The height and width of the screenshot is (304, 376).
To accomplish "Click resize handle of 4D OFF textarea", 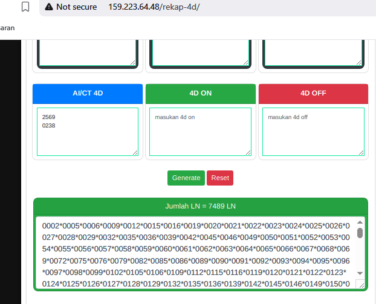I will 361,152.
